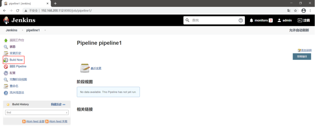Start a build via Build Now

(x=16, y=60)
